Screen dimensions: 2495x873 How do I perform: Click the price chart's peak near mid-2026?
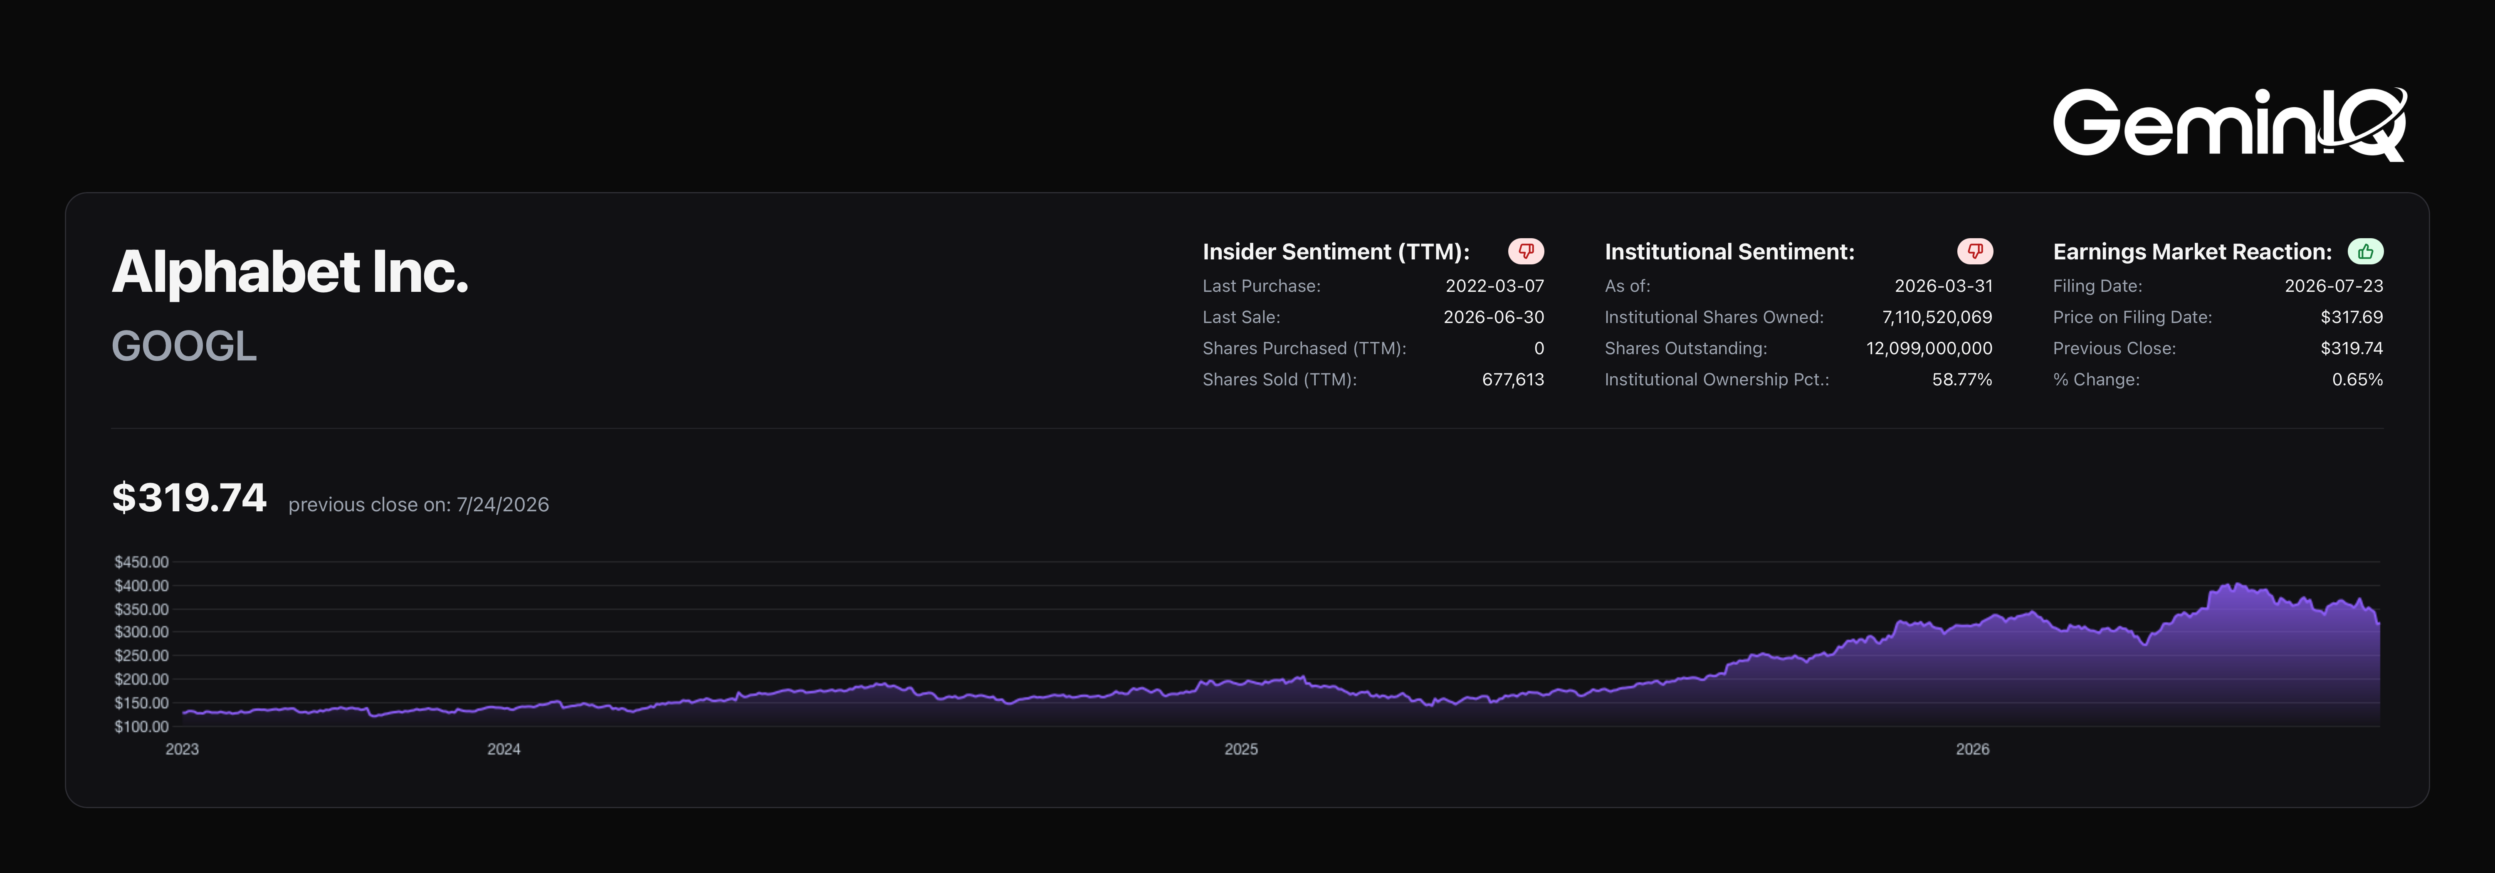click(x=2236, y=584)
